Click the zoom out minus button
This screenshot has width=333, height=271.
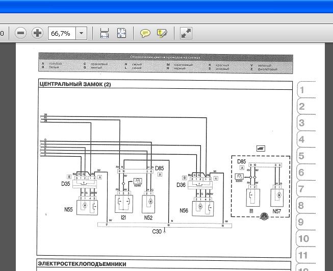(20, 33)
